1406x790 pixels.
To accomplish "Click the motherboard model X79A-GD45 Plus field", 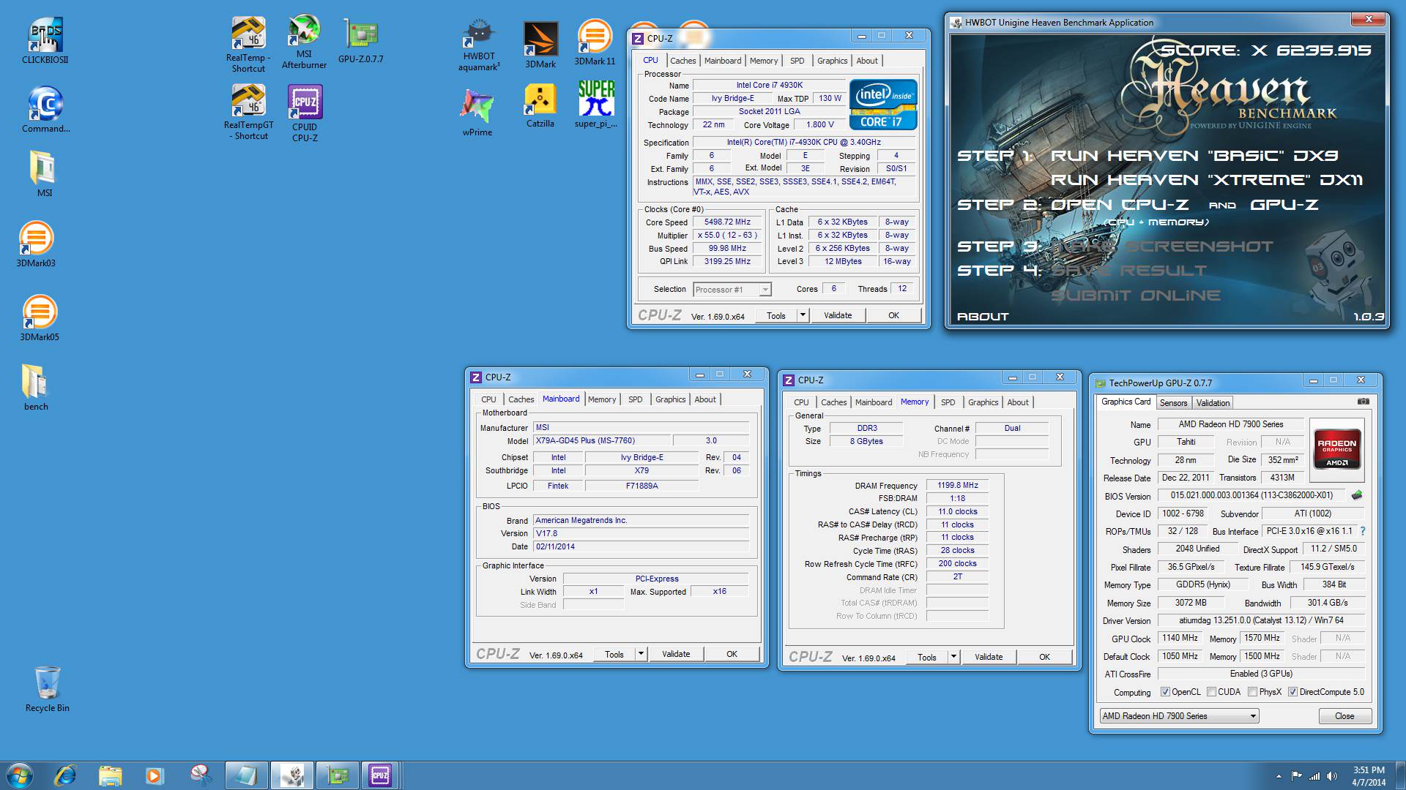I will [x=601, y=441].
